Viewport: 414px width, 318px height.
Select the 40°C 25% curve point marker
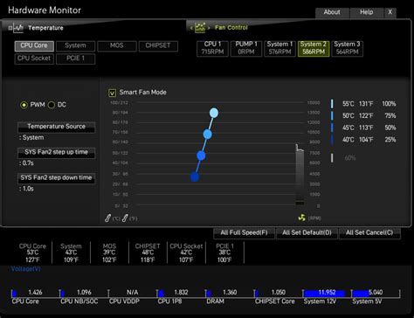332,140
